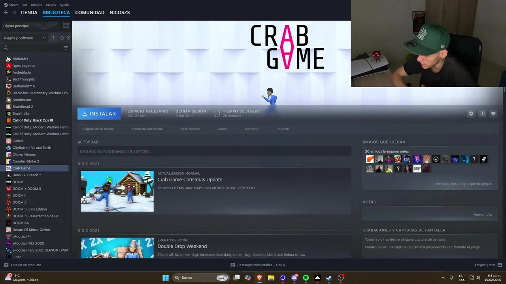Viewport: 506px width, 284px height.
Task: Click Ver todos los amigos que lo juegan
Action: [x=464, y=184]
